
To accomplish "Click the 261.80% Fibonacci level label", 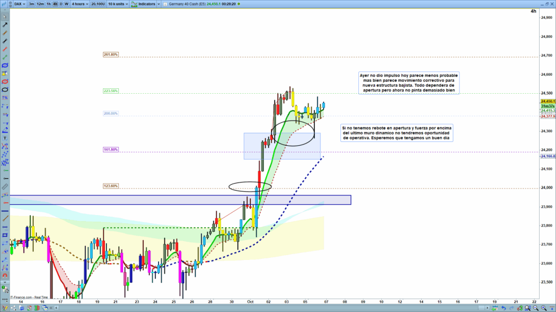I will click(x=110, y=55).
